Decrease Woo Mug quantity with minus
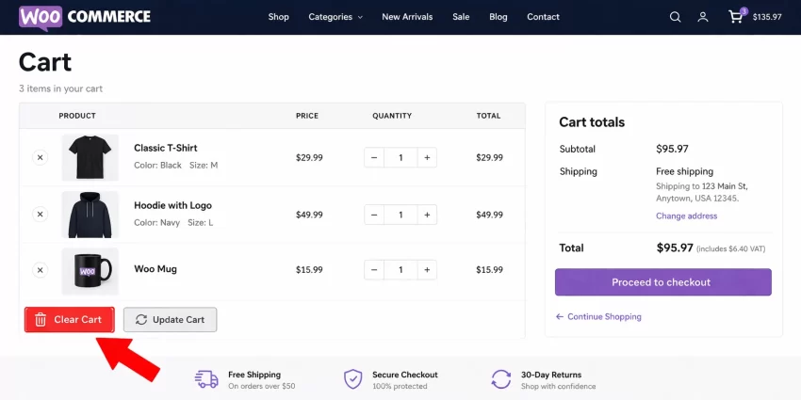This screenshot has width=801, height=400. (x=374, y=270)
